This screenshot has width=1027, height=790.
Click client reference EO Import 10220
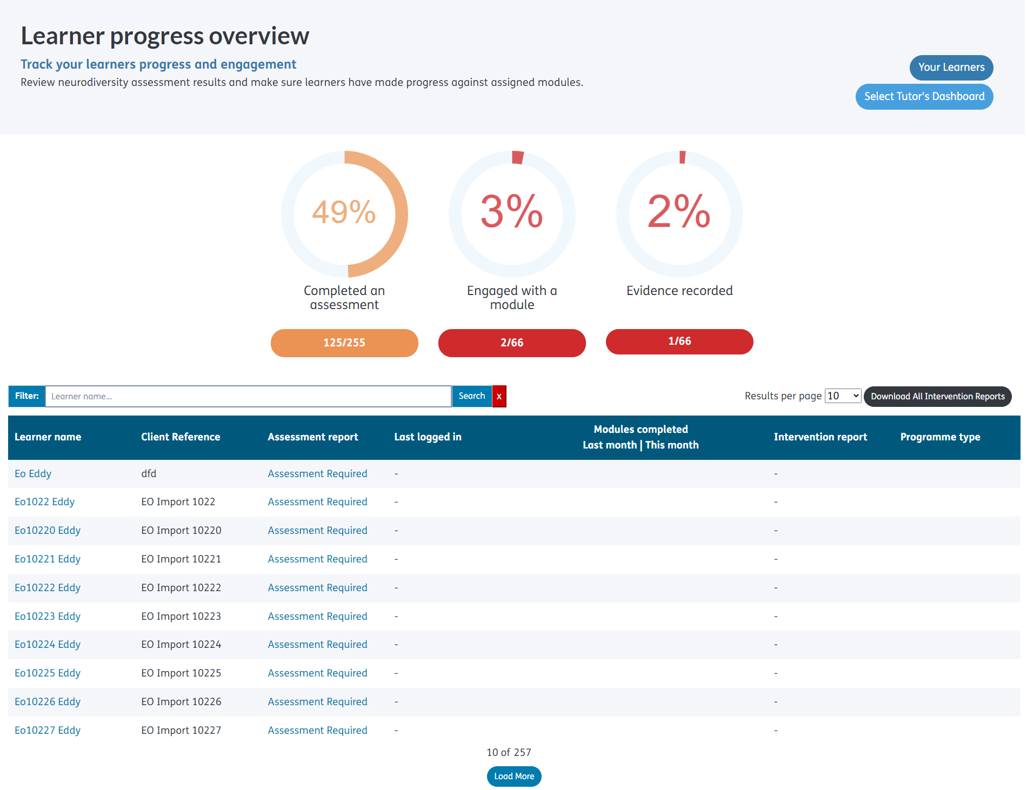point(181,531)
